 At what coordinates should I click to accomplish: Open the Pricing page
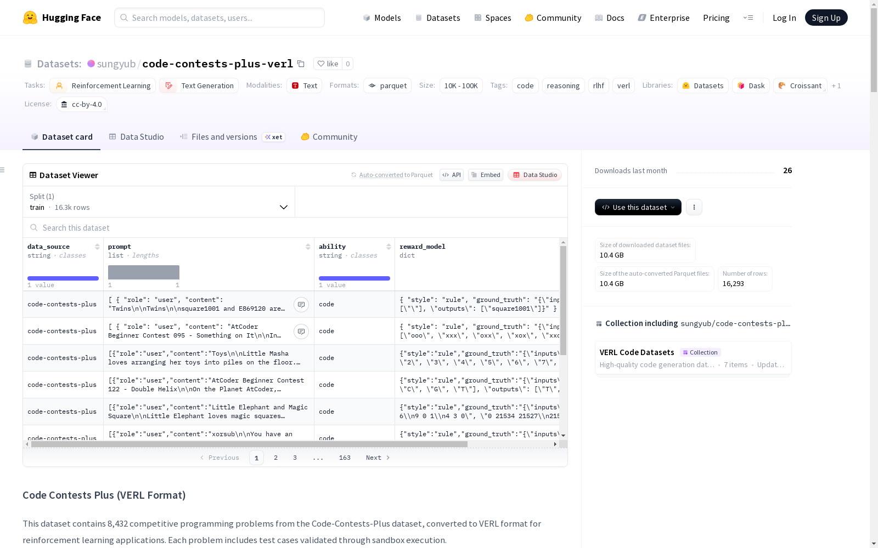(716, 18)
